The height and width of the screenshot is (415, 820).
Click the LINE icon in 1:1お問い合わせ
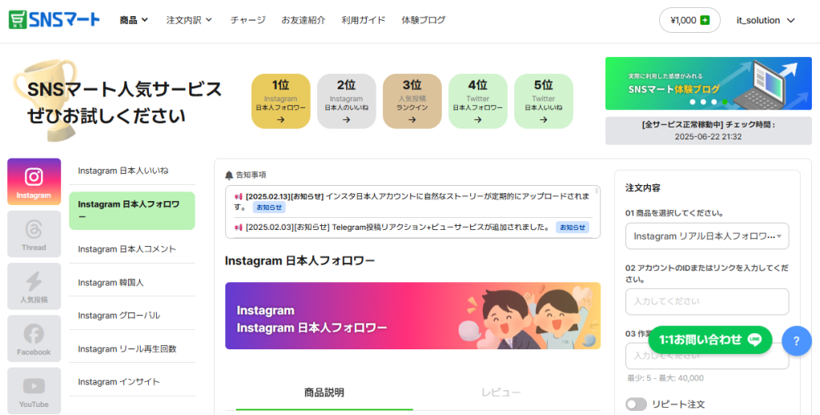pyautogui.click(x=754, y=340)
